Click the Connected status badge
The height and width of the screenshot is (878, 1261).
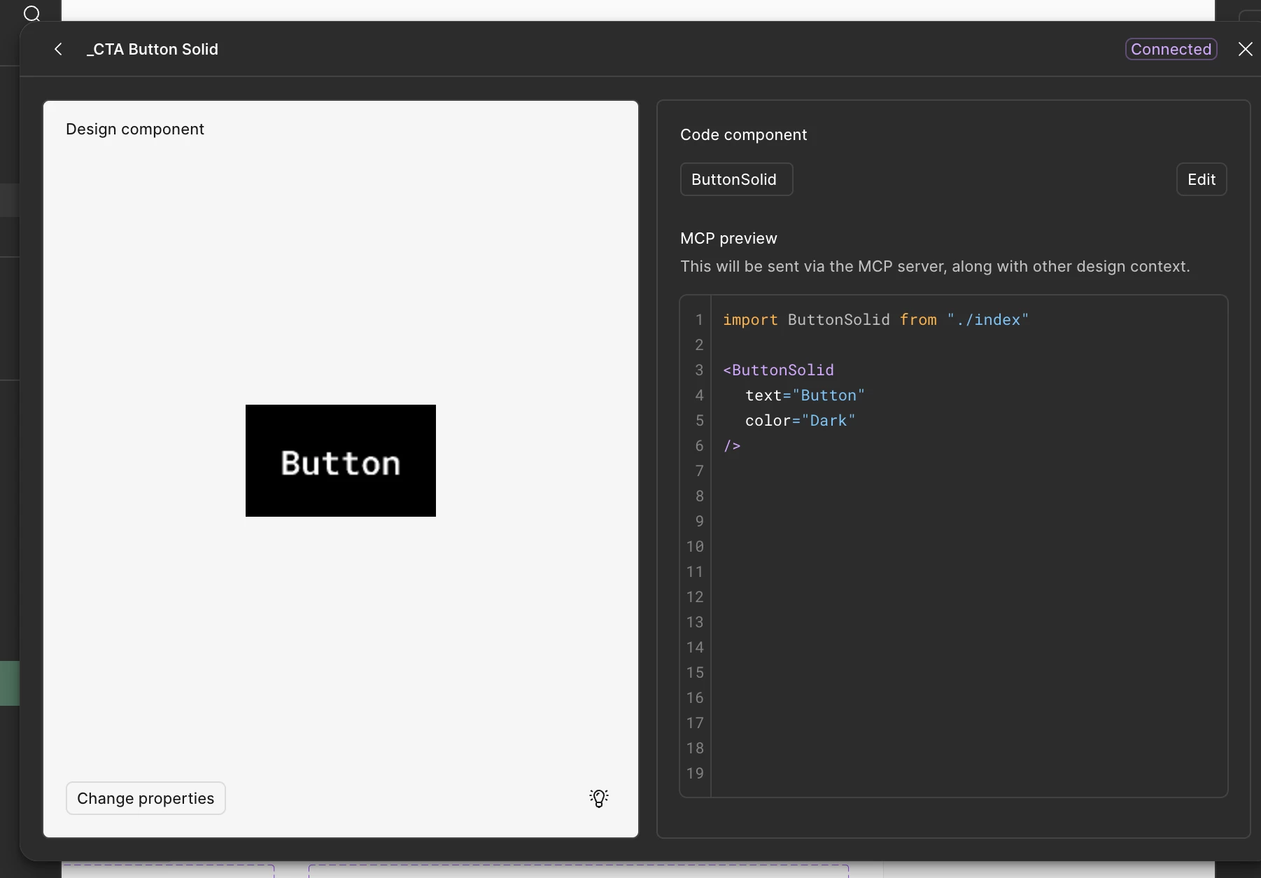pos(1171,49)
